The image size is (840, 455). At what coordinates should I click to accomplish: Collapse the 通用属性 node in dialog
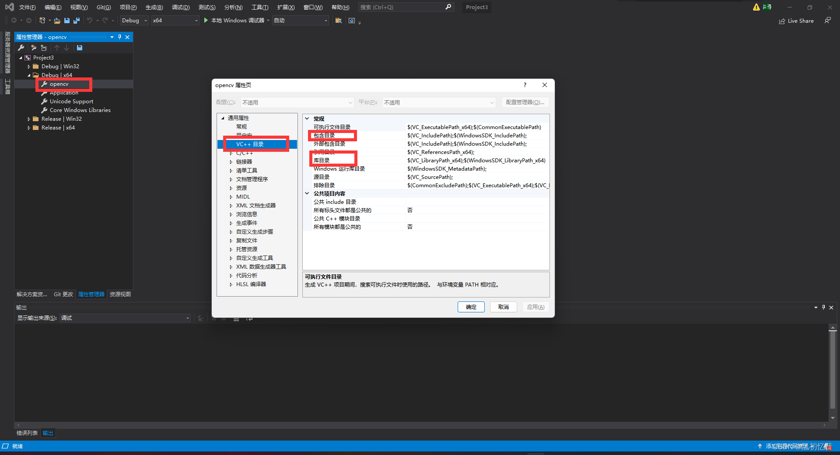[223, 118]
